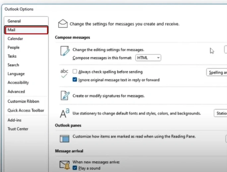Screen dimensions: 227x172
Task: Go to the Tasks options category
Action: [26, 56]
